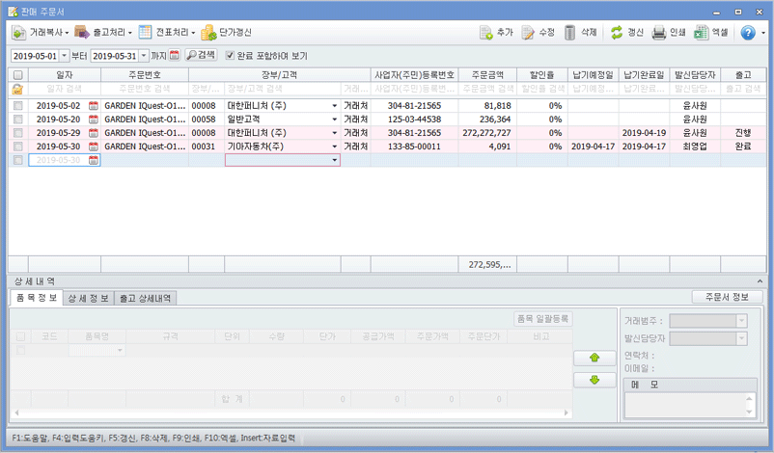Click the 갱신 (Refresh) icon
Screen dimensions: 774x453
pyautogui.click(x=616, y=32)
